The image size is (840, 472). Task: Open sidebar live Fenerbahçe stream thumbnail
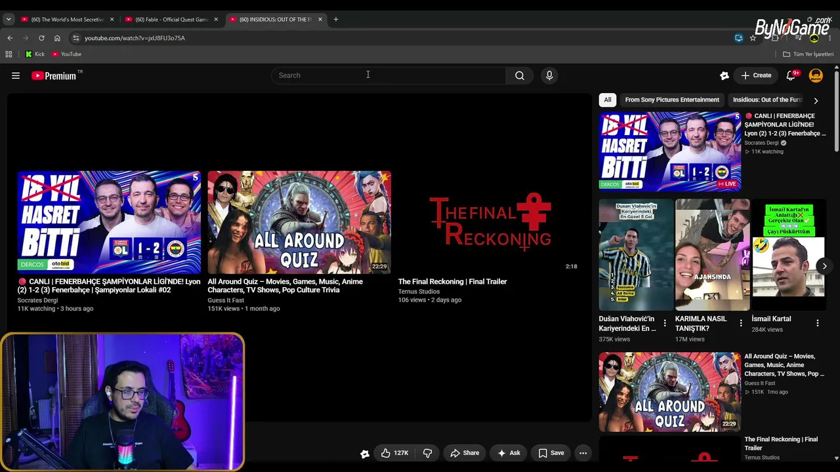pos(670,151)
